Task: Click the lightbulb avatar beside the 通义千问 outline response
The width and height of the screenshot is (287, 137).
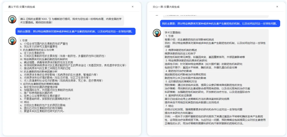Action: (12, 41)
